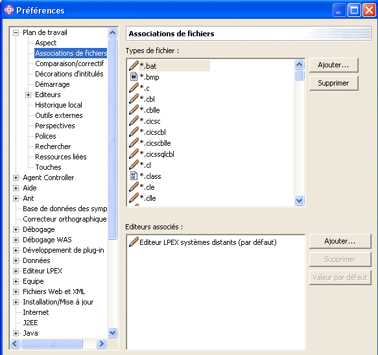Select the *.cicscbl file type
This screenshot has height=355, width=378.
pyautogui.click(x=152, y=132)
